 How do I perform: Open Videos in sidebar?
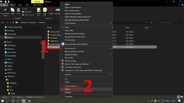click(x=10, y=66)
